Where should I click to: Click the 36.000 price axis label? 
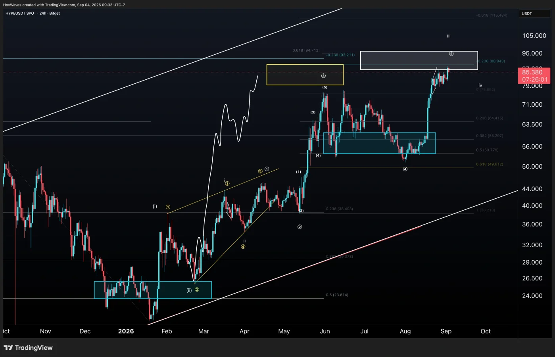coord(532,224)
